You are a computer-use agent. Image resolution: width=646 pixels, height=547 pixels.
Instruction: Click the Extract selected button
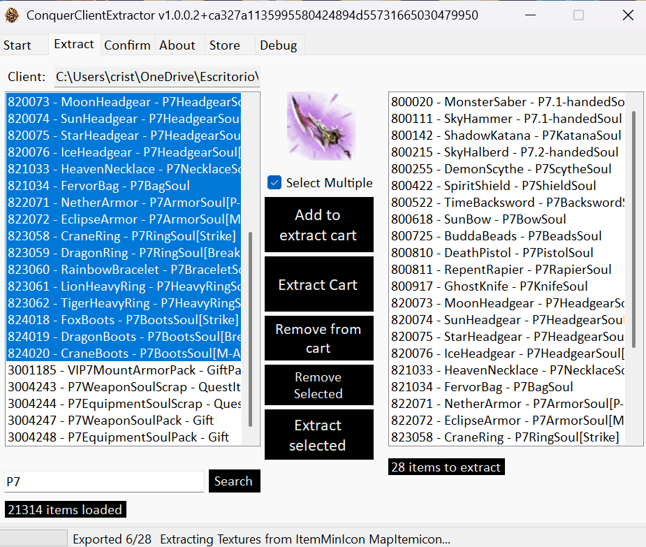click(x=319, y=435)
